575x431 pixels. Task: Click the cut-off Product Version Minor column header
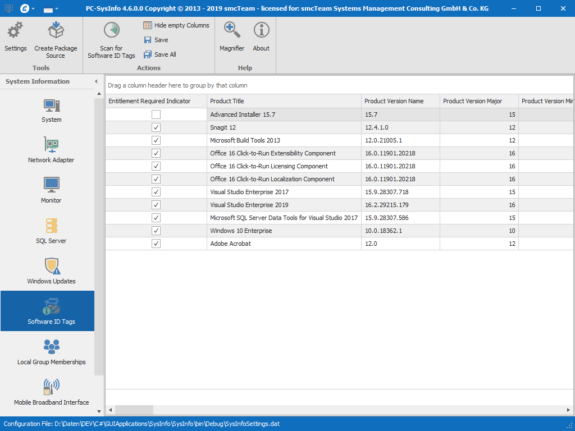pos(546,101)
